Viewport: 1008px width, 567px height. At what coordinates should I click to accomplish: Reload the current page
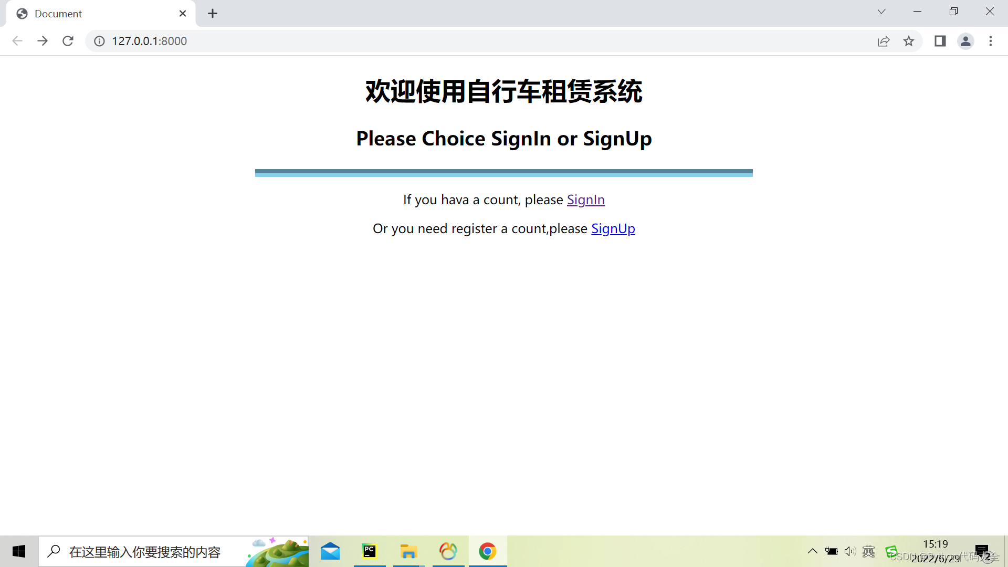tap(68, 41)
